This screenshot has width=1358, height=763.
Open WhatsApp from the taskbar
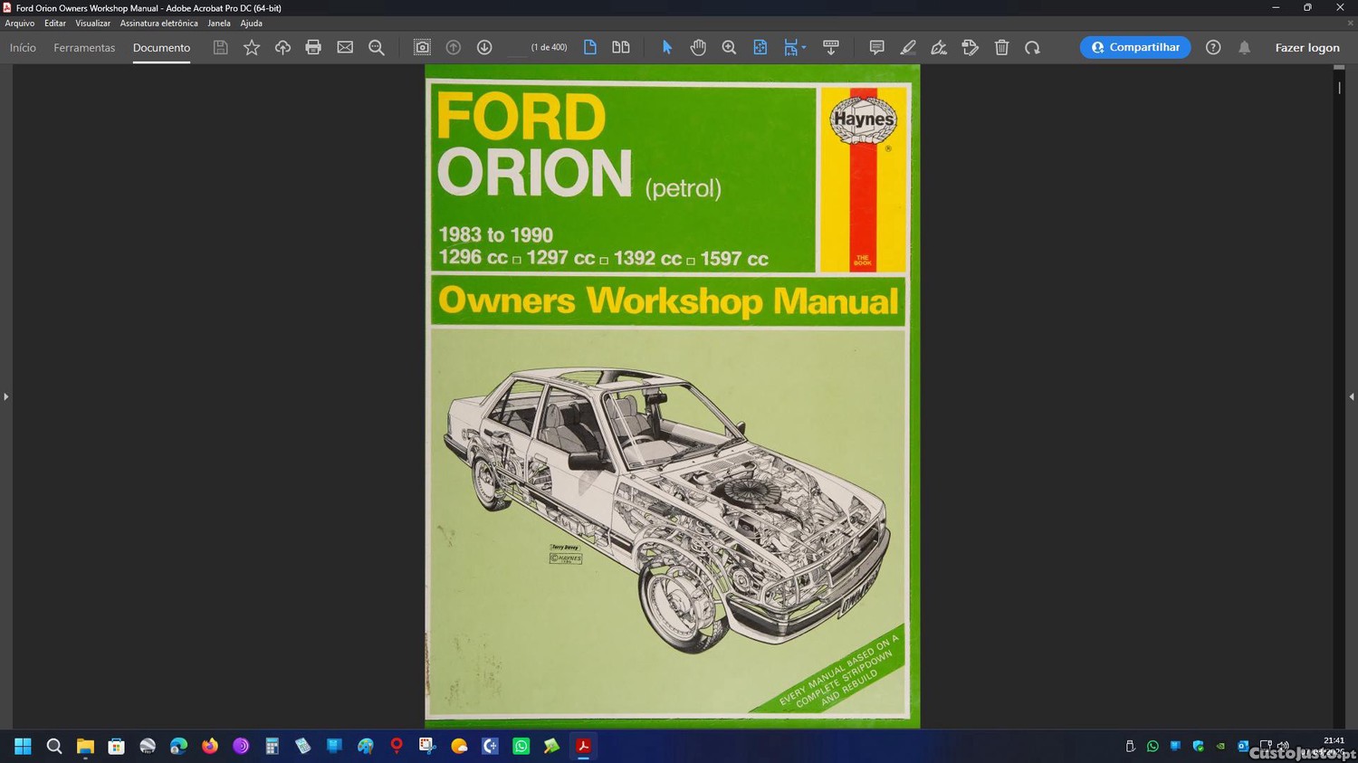coord(521,746)
